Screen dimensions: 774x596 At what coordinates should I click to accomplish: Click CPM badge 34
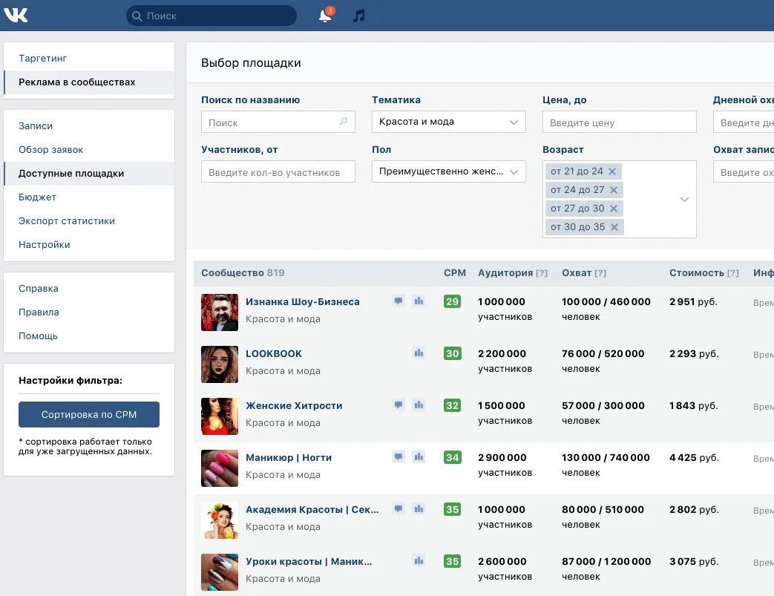(x=452, y=457)
